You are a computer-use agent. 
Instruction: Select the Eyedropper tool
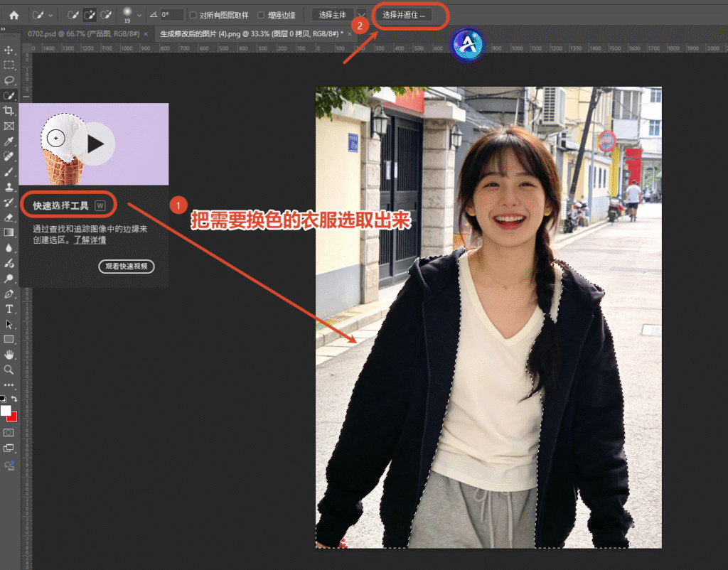(9, 141)
